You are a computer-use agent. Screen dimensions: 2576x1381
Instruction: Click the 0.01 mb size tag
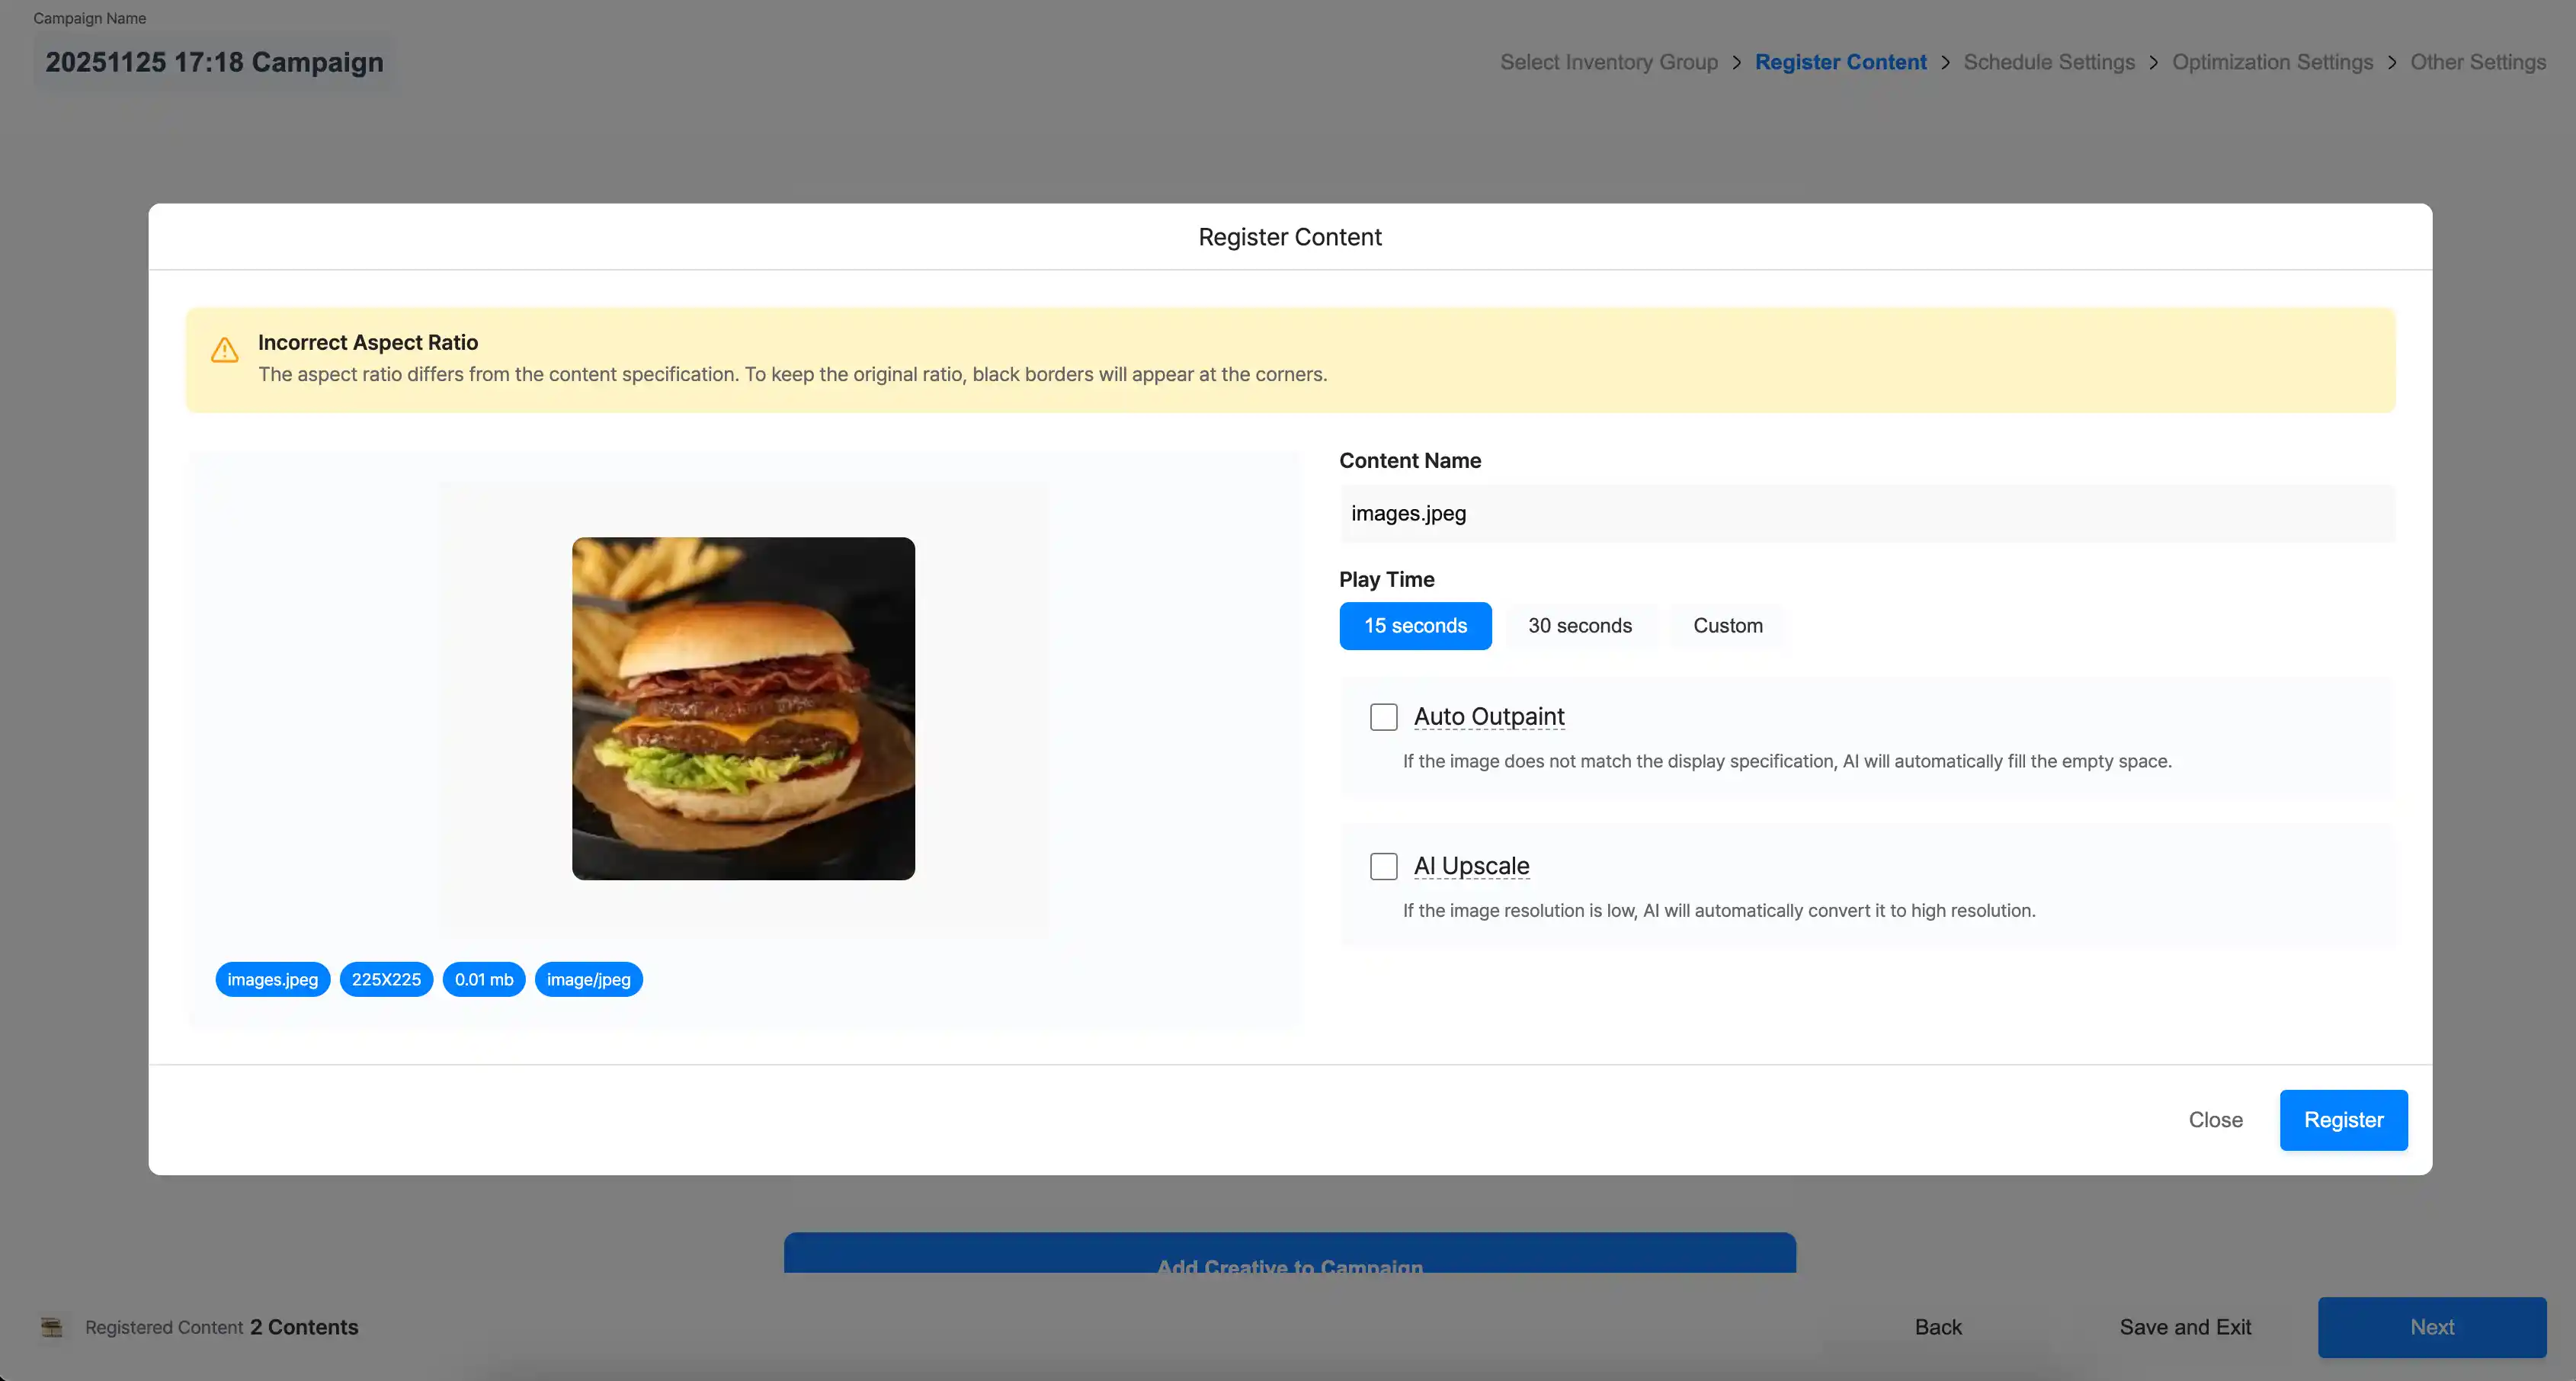coord(484,980)
